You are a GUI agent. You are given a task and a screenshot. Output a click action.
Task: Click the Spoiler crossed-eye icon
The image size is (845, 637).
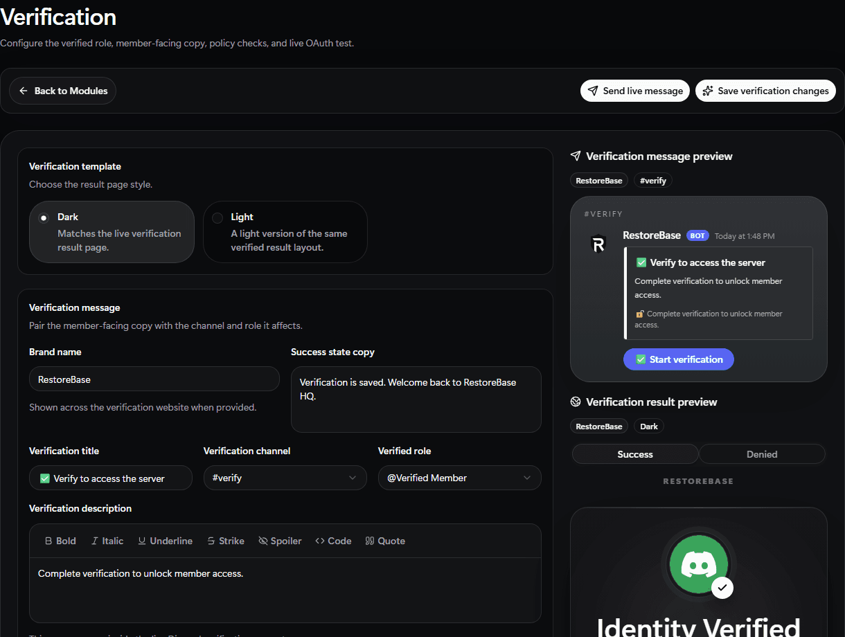pyautogui.click(x=263, y=541)
